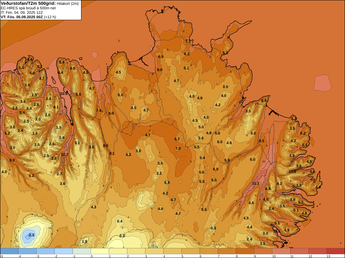The width and height of the screenshot is (345, 258).
Task: Select the 8.0 temperature value
Action: tap(12, 160)
